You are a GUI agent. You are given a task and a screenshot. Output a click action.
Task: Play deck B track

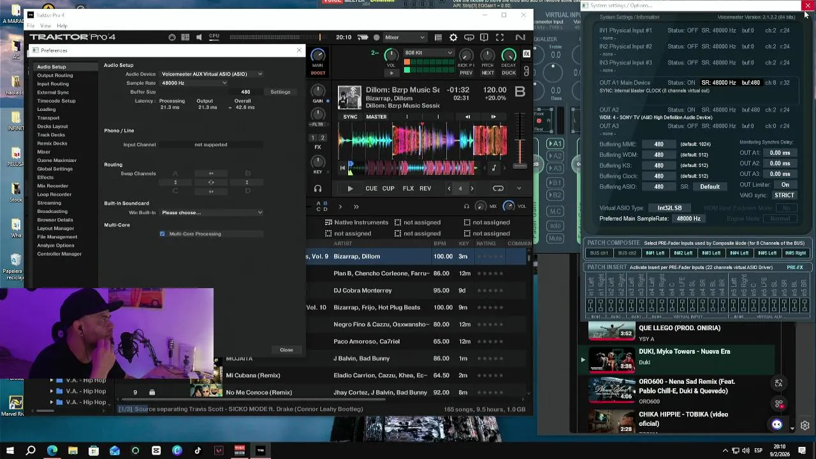click(350, 189)
